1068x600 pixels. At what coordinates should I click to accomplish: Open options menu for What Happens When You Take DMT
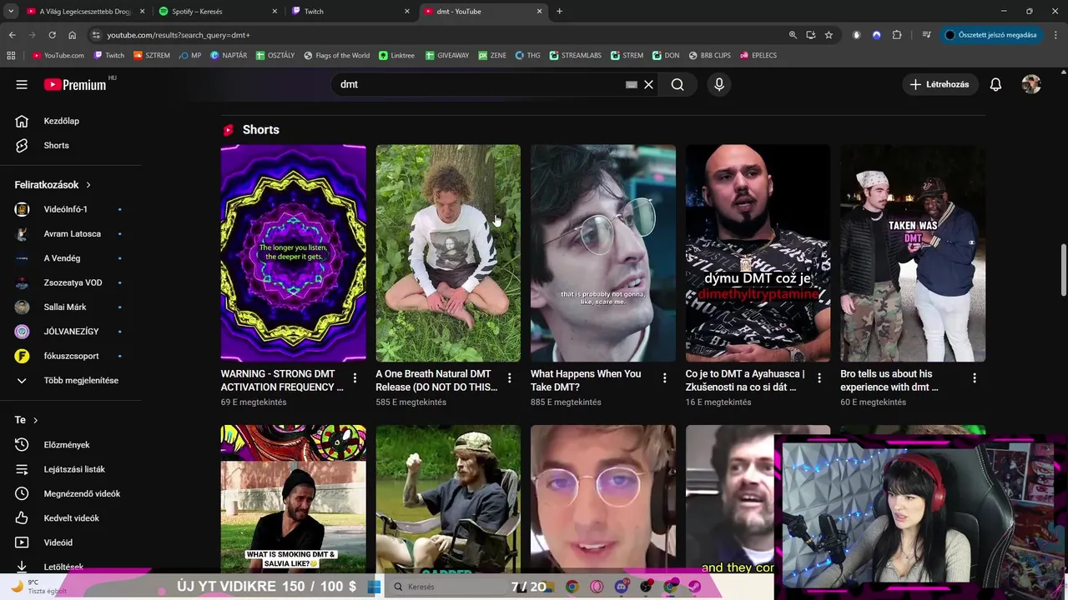coord(664,378)
